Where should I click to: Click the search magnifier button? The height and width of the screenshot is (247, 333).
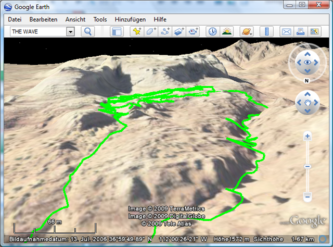(88, 31)
